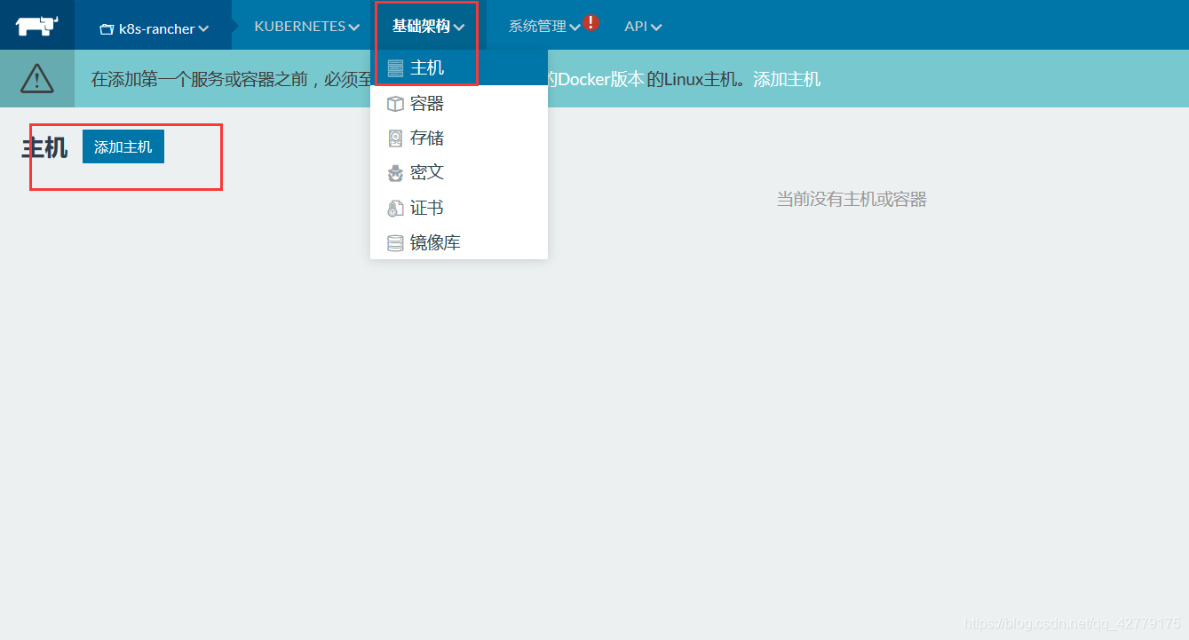Select 容器 from the dropdown menu
The height and width of the screenshot is (640, 1189).
(x=459, y=104)
